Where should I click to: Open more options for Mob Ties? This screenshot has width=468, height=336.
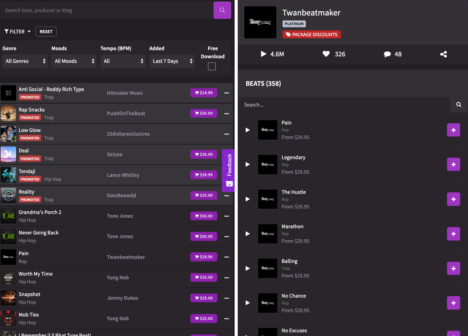coord(227,318)
